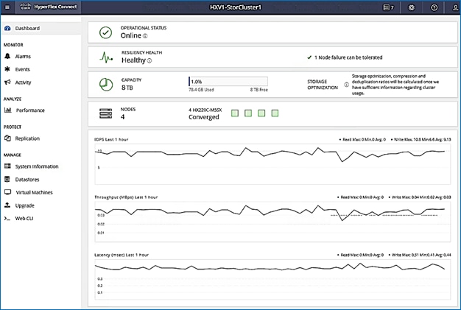Click the Online status info icon

coord(145,36)
